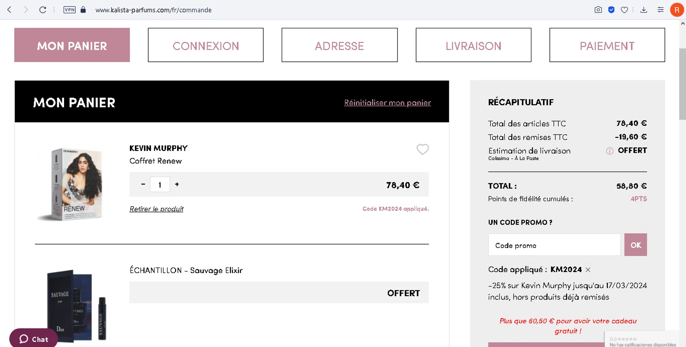Go to the CONNEXION step
Viewport: 686px width, 347px height.
point(206,45)
